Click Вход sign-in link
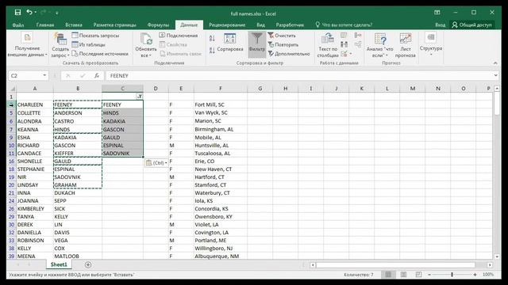Viewport: 508px width, 285px height. [440, 25]
